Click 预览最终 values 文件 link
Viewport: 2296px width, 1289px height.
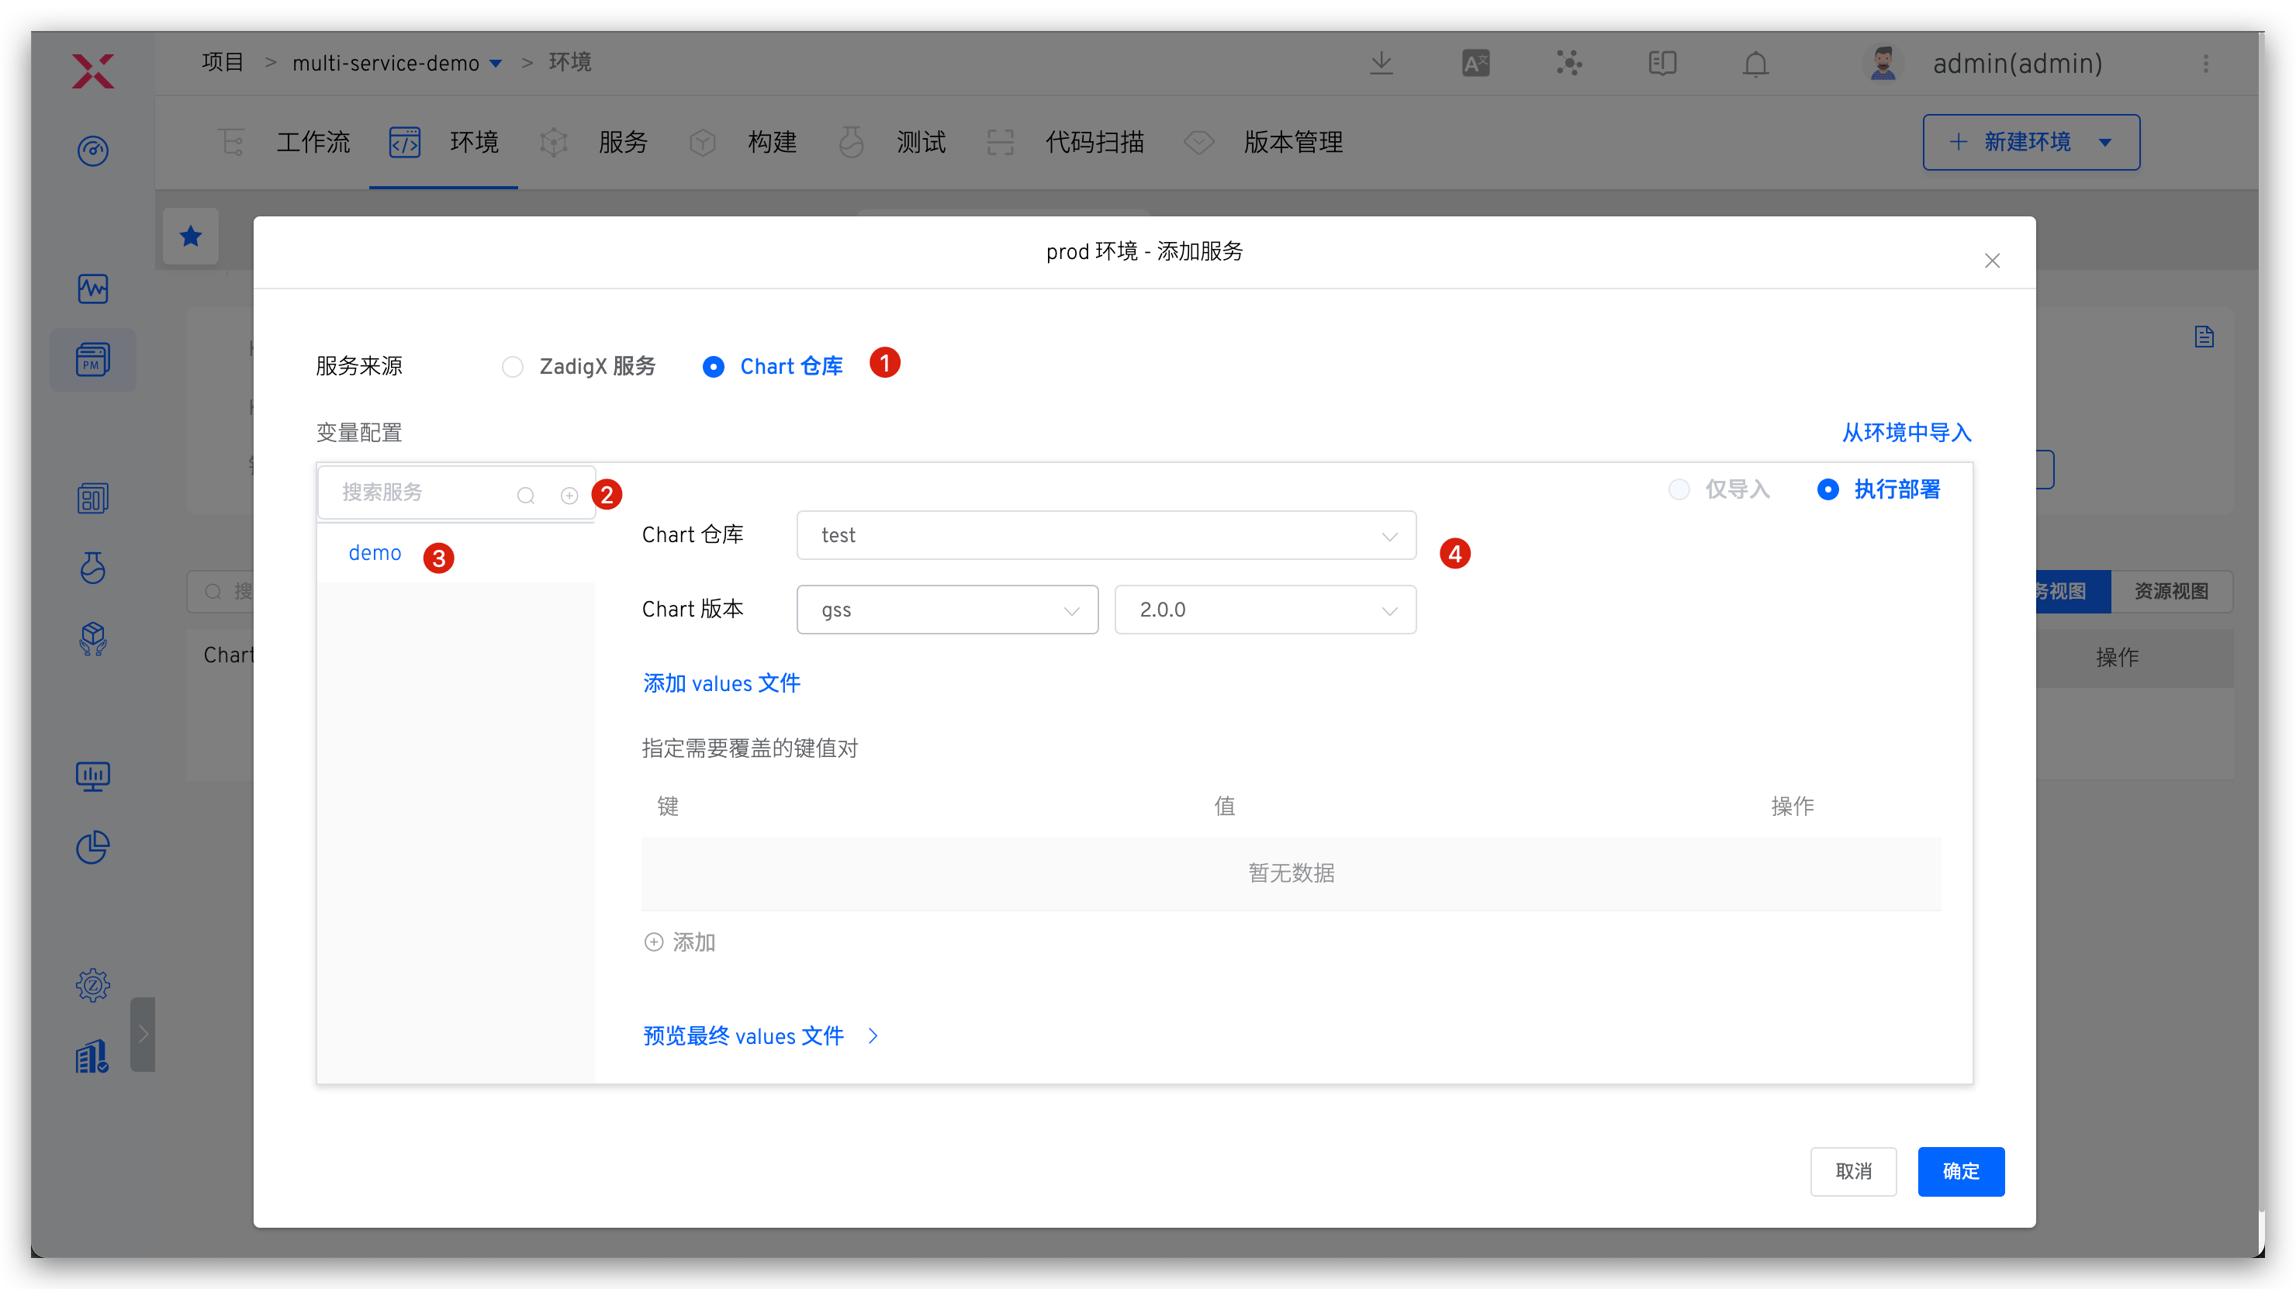[742, 1035]
